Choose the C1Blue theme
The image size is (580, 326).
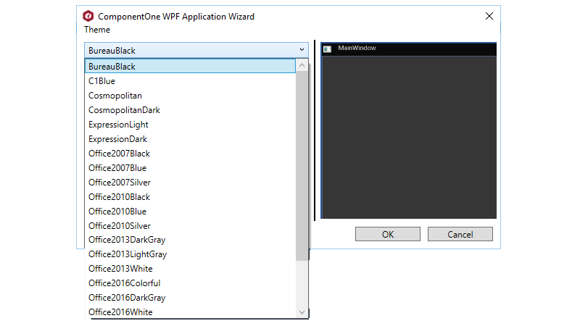click(x=190, y=81)
